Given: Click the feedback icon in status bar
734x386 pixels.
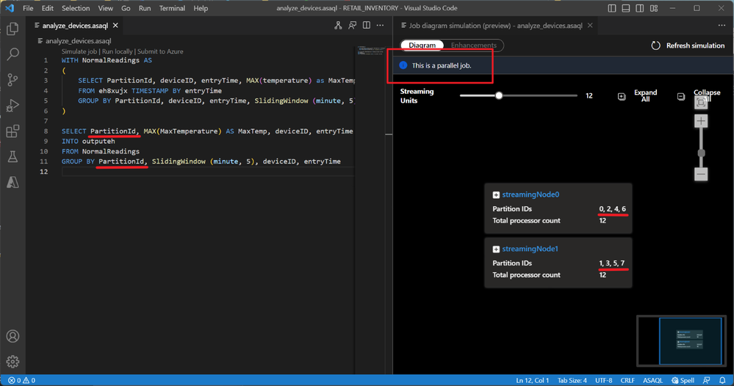Looking at the screenshot, I should tap(706, 380).
